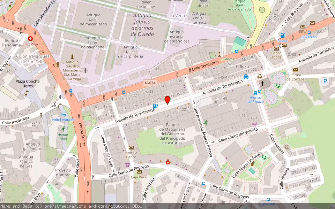335x209 pixels.
Task: Click the red location marker on Avenida de Torrelavega
Action: (x=167, y=100)
